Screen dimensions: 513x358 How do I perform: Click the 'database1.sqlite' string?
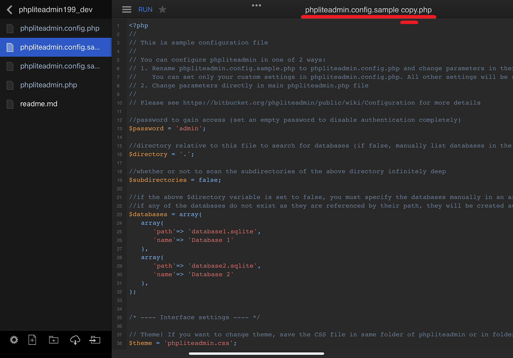(x=223, y=231)
